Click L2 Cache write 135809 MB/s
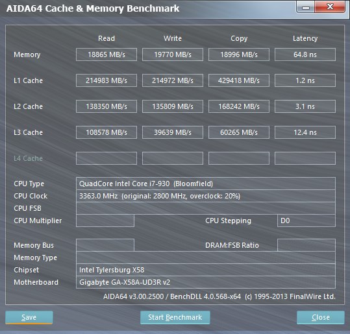The height and width of the screenshot is (334, 350). pos(173,106)
